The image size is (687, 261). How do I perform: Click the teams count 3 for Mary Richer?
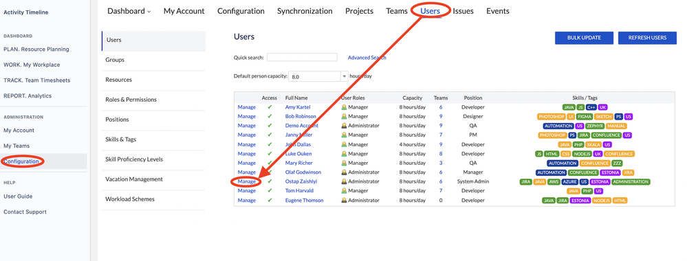441,163
